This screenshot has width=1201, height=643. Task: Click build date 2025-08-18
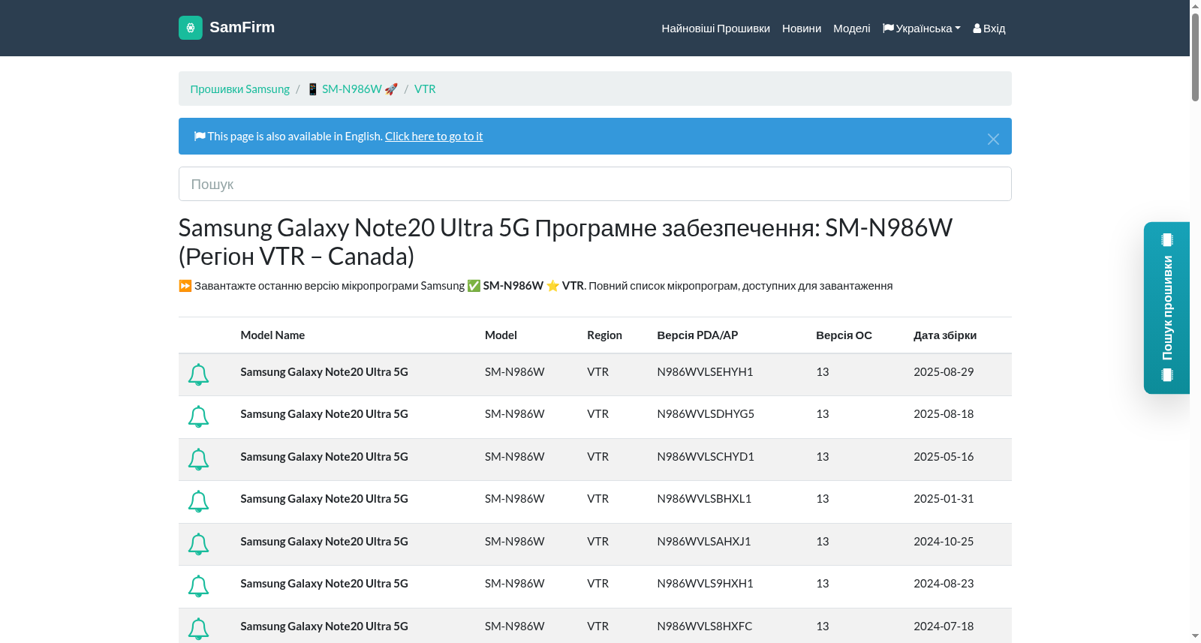[x=944, y=414]
